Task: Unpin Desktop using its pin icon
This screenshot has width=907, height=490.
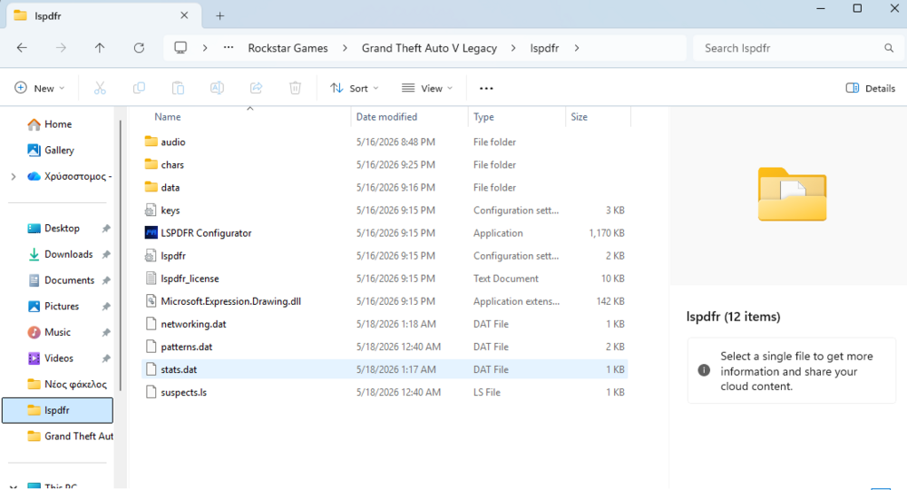Action: tap(106, 229)
